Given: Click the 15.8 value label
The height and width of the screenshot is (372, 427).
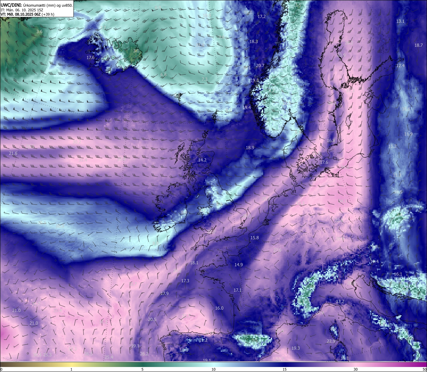Looking at the screenshot, I should (x=255, y=238).
